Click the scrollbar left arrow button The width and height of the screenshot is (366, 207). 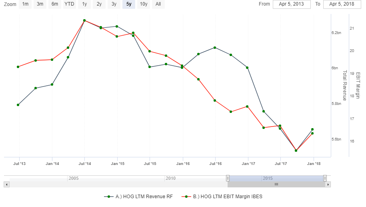coord(6,185)
